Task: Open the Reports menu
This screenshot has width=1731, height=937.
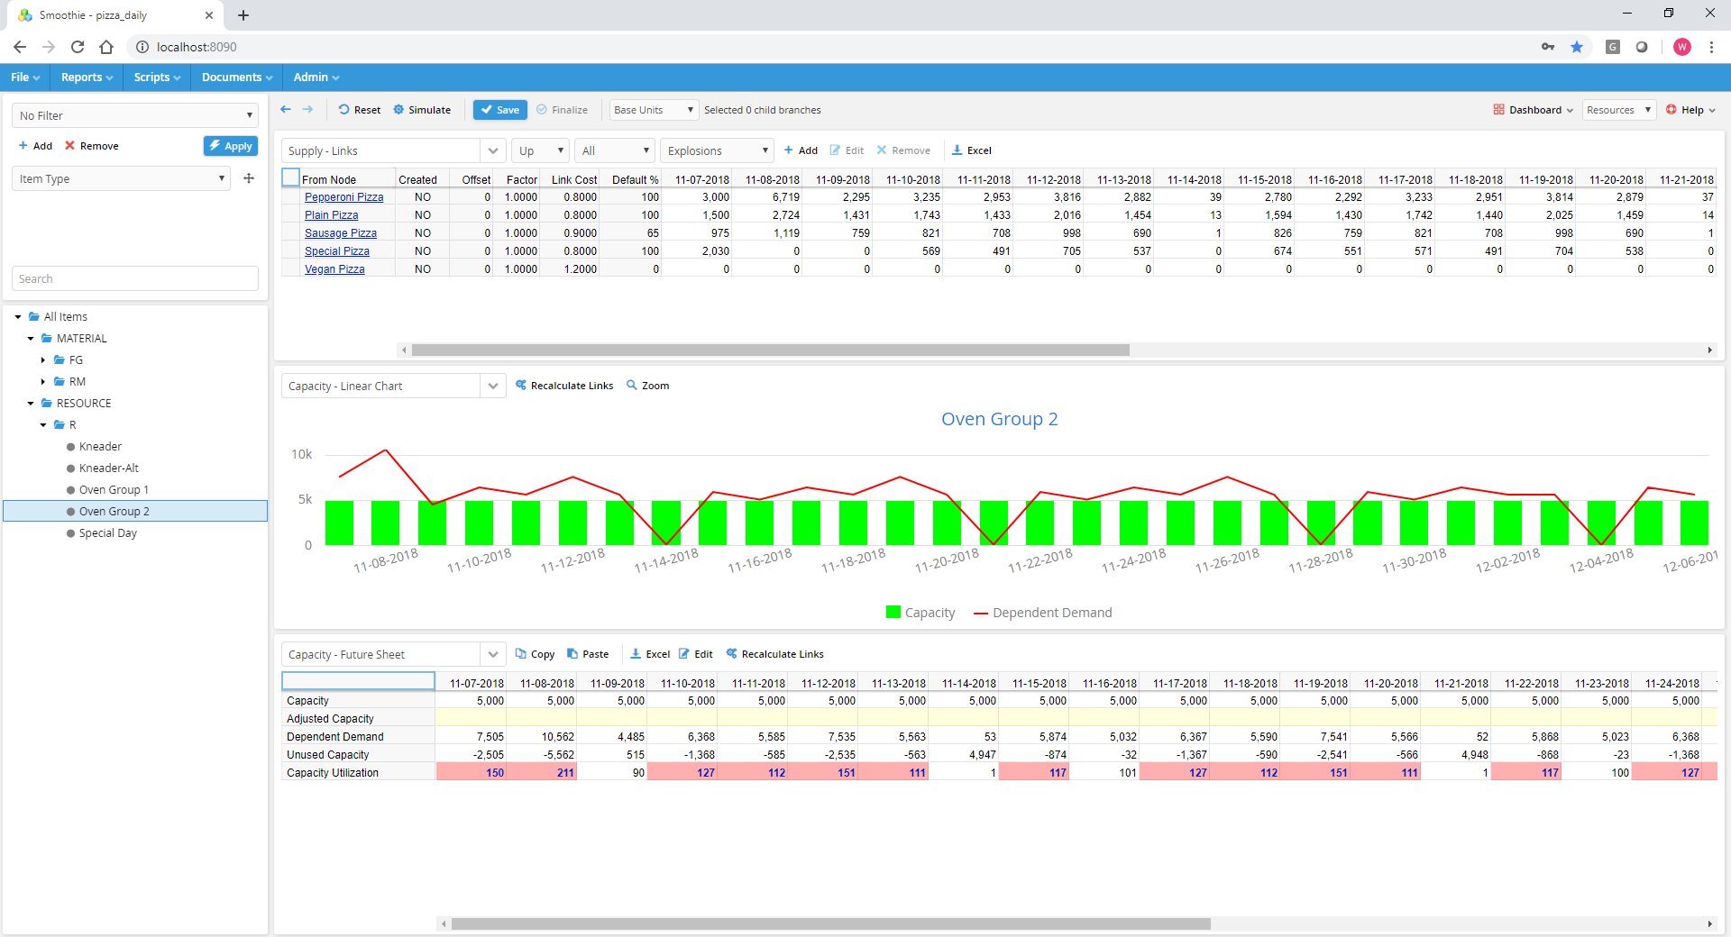Action: (87, 77)
